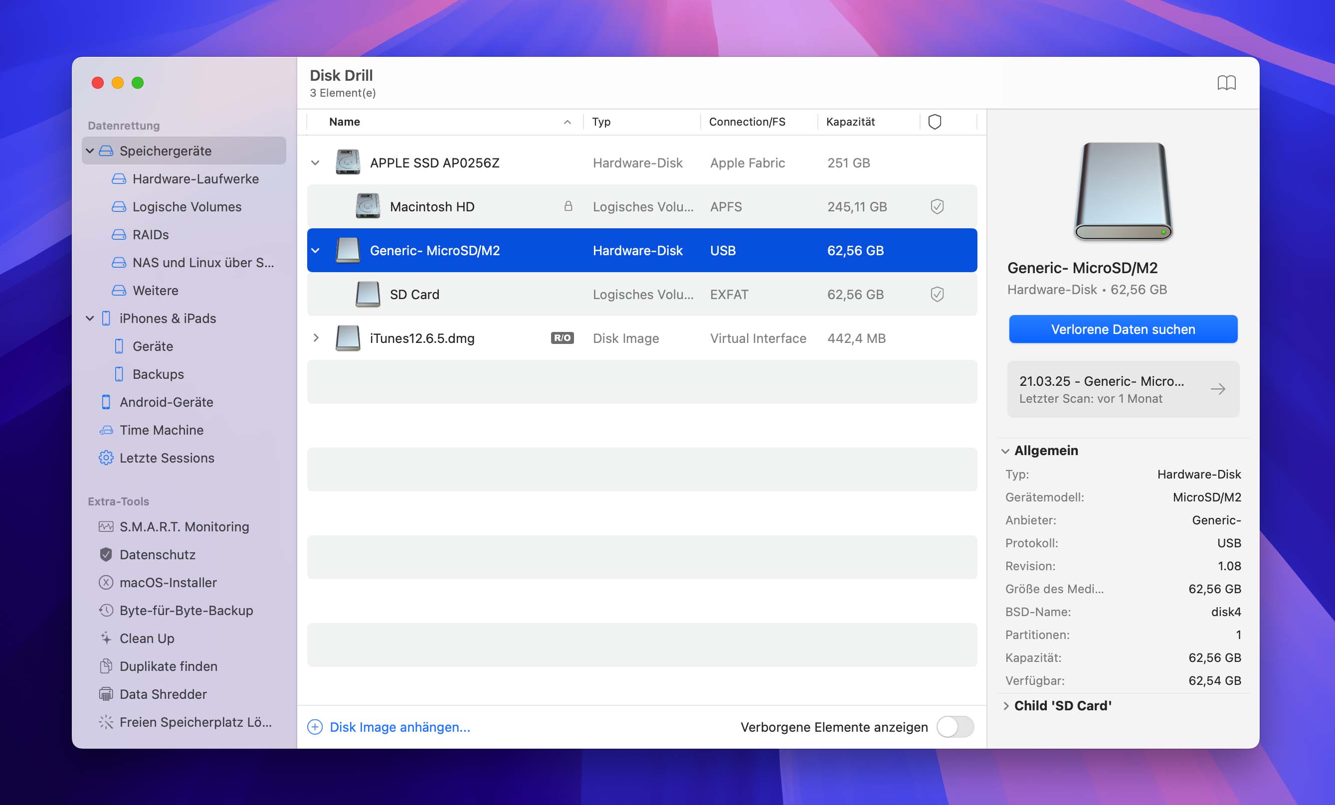Click the APPLE SSD AP0256Z disk icon
This screenshot has width=1335, height=805.
click(x=347, y=162)
